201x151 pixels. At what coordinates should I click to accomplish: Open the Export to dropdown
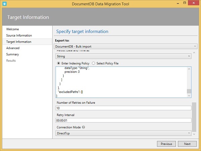pos(126,46)
